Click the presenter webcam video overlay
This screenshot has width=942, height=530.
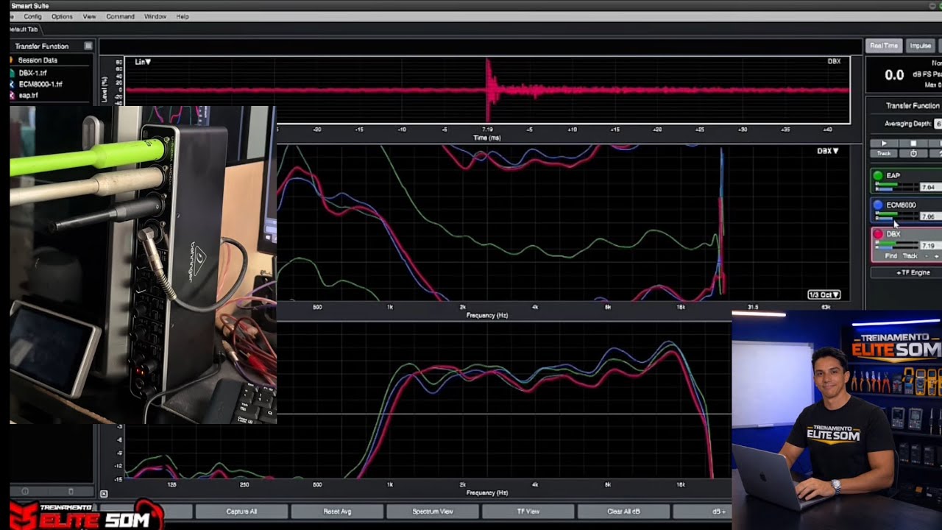pos(837,420)
